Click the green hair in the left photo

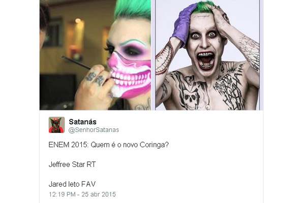[x=133, y=10]
